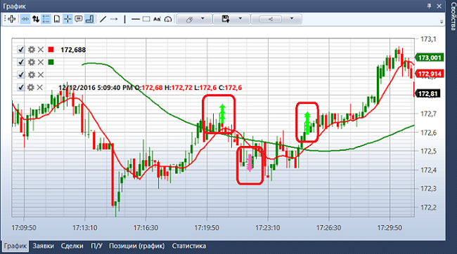Click the 172,688 legend value

(x=73, y=50)
